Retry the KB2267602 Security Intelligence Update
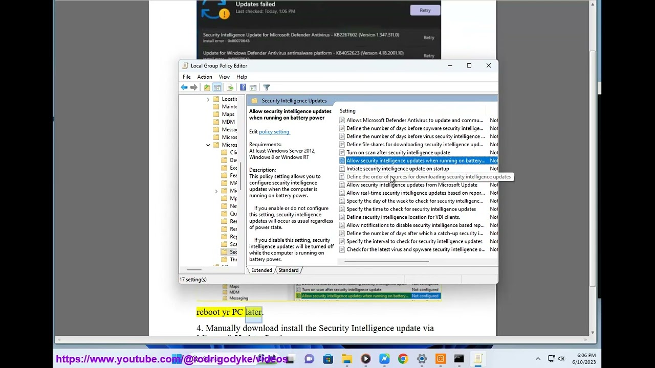This screenshot has height=368, width=655. point(429,37)
